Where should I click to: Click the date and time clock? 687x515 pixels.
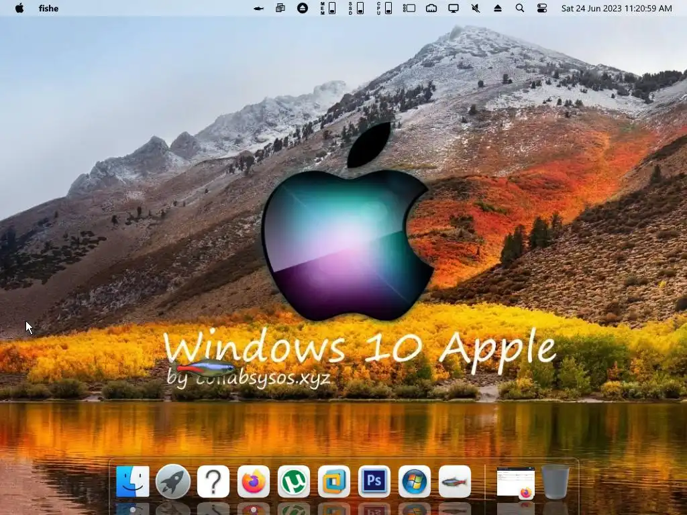(617, 8)
